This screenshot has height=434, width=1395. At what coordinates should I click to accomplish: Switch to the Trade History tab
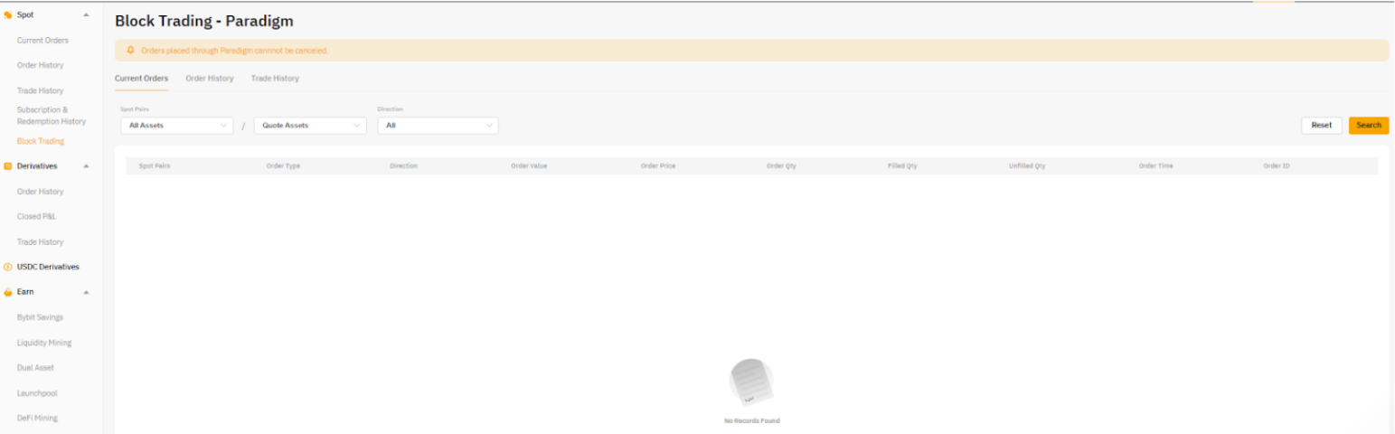[275, 79]
